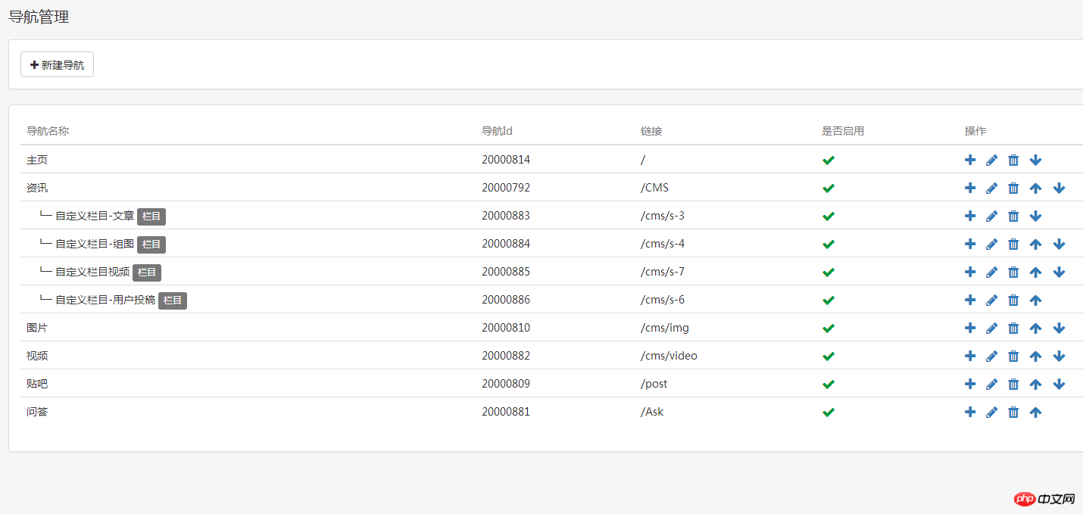Move 自定义栏目视频 down one position
Screen dimensions: 1083x514
point(1059,272)
